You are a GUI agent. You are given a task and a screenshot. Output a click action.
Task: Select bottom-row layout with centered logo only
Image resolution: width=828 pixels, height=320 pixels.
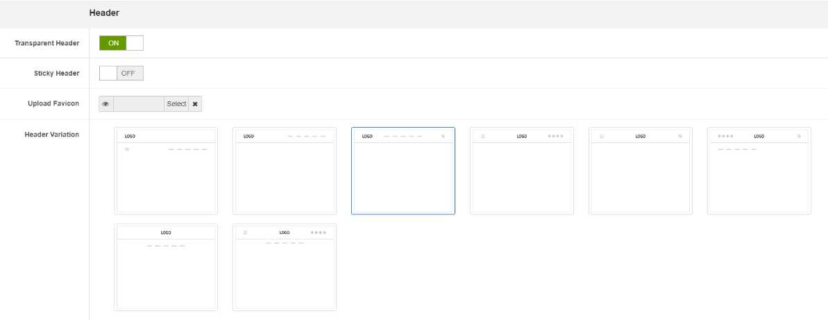[x=166, y=267]
